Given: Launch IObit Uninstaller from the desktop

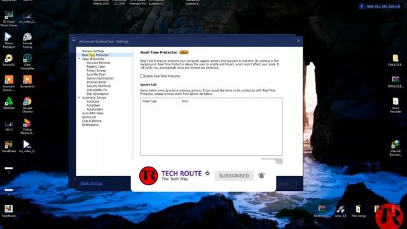Looking at the screenshot, I should coord(27,62).
